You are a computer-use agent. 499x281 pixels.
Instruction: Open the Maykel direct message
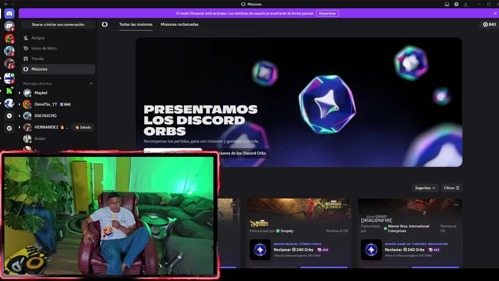[x=58, y=93]
